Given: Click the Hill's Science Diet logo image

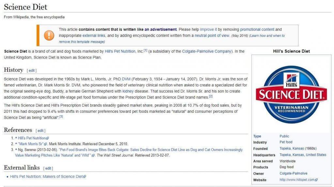Looking at the screenshot, I should (x=291, y=95).
